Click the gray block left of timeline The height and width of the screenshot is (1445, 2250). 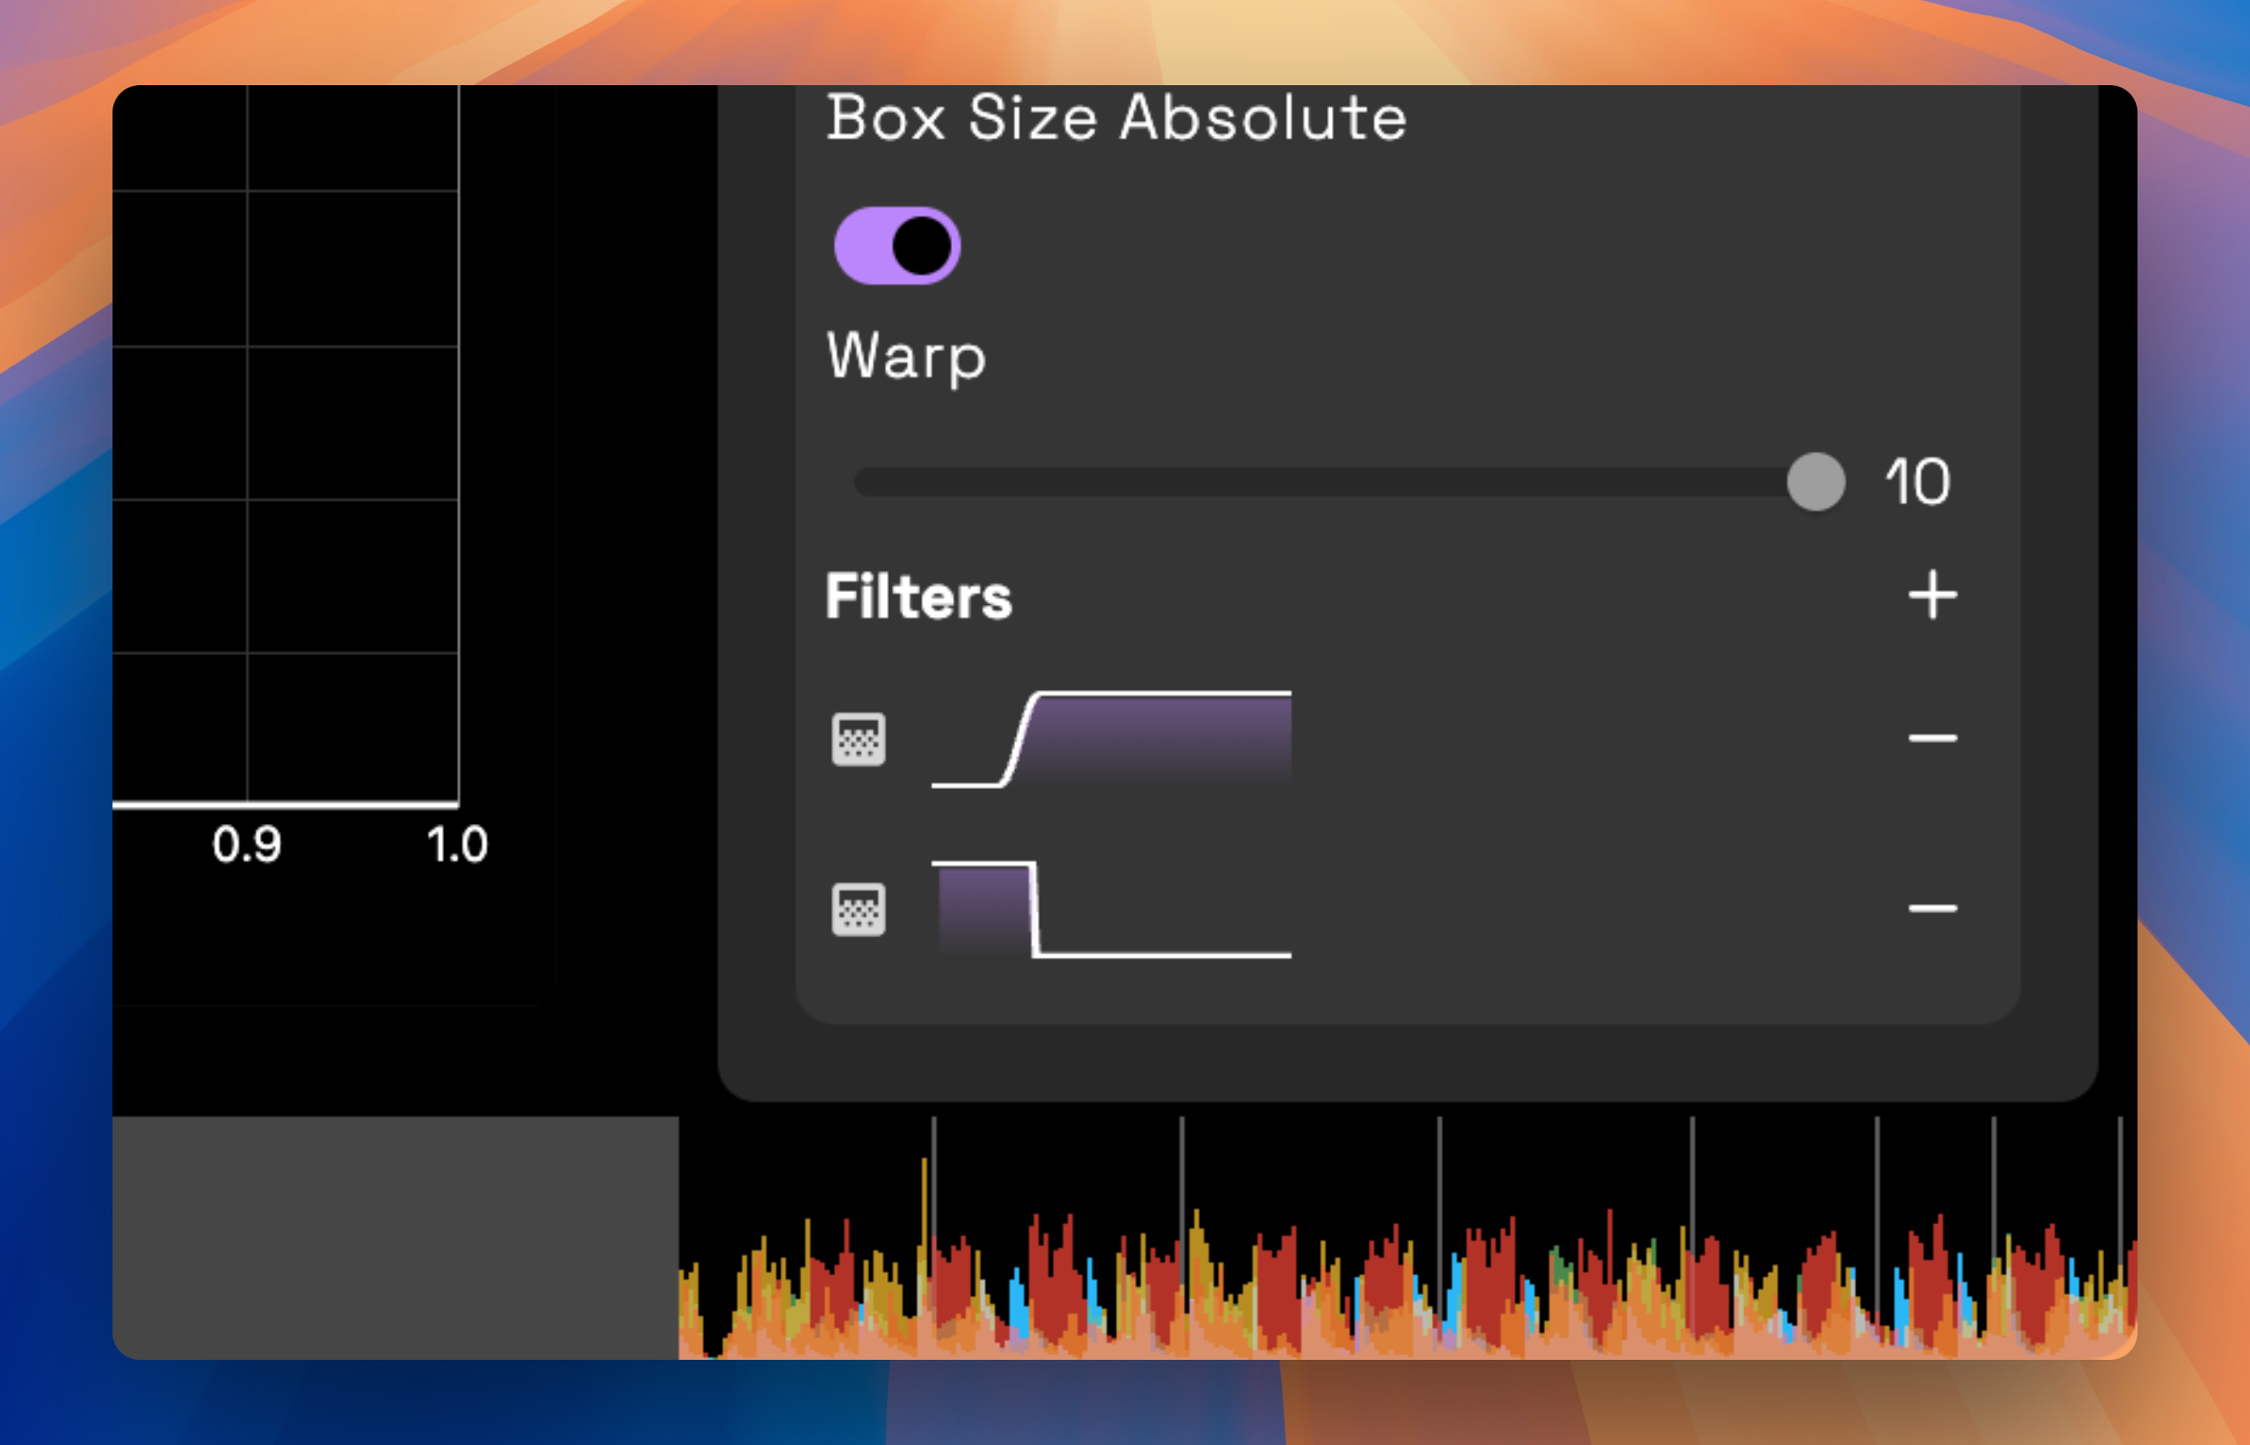pyautogui.click(x=395, y=1238)
